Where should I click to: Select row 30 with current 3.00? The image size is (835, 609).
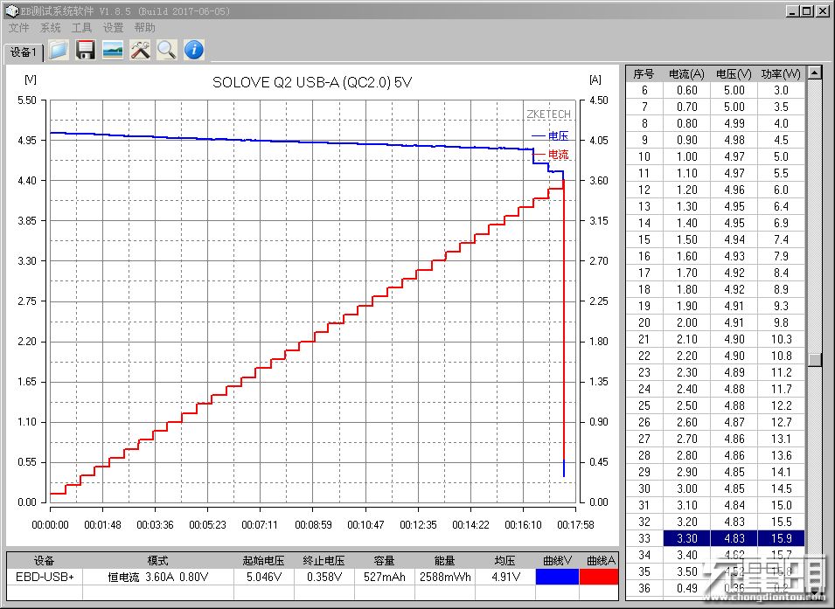[x=716, y=488]
